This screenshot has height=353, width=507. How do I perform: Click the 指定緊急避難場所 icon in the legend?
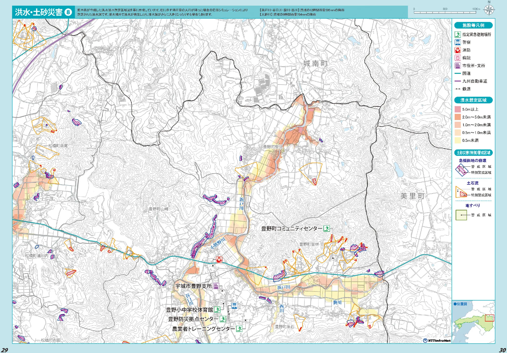tap(458, 34)
